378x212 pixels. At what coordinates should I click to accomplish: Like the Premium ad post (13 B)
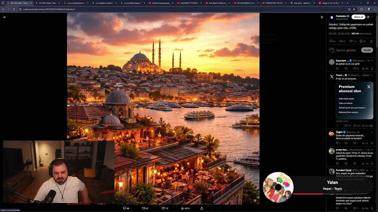click(x=357, y=125)
